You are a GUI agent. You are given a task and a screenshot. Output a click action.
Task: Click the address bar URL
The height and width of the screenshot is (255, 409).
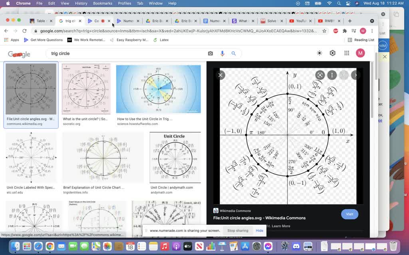click(x=179, y=31)
